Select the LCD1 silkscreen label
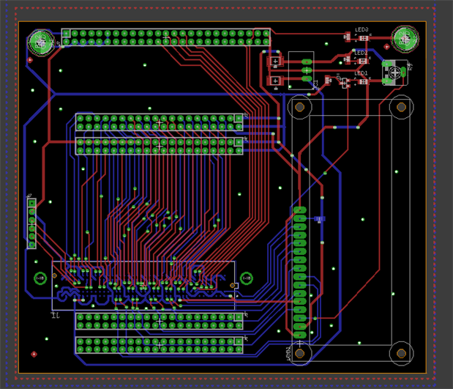Image resolution: width=453 pixels, height=389 pixels. click(x=288, y=353)
